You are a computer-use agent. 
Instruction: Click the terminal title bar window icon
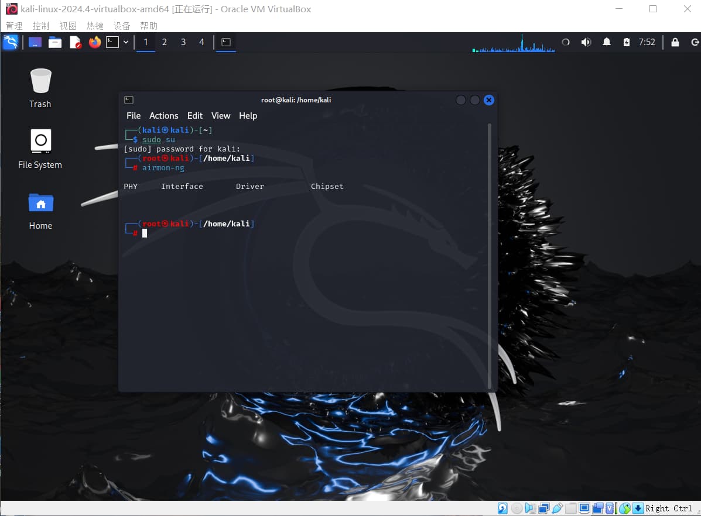(129, 100)
